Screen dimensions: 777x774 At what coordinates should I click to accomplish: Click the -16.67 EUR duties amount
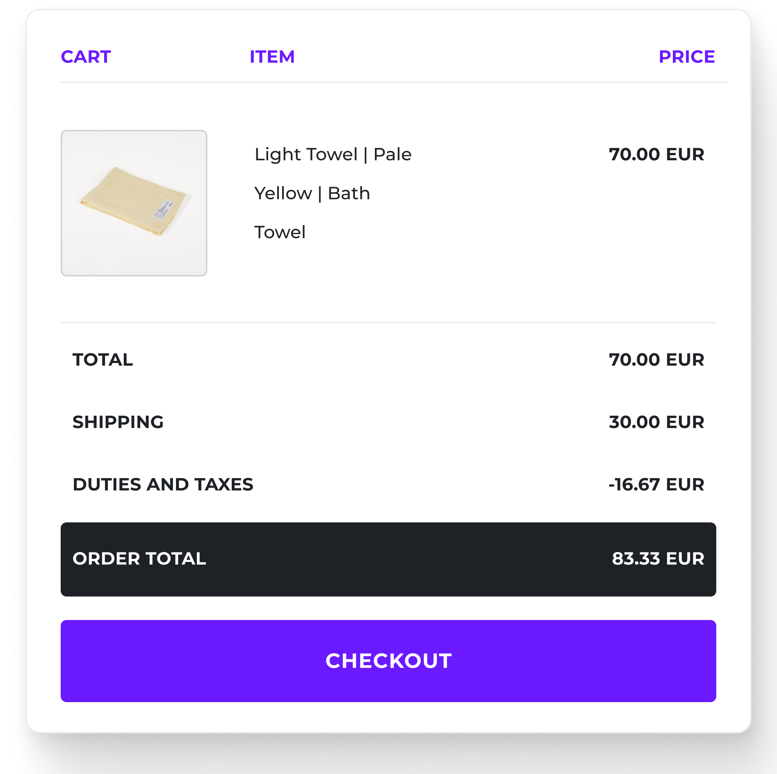tap(655, 484)
